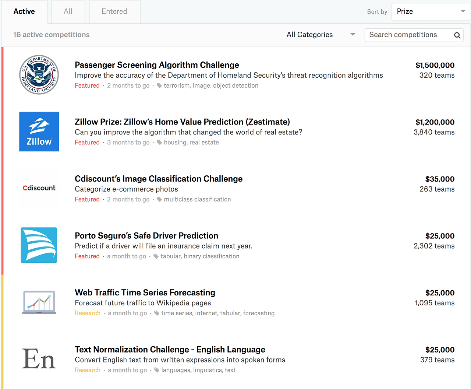Open Web Traffic Time Series Forecasting
Image resolution: width=471 pixels, height=389 pixels.
click(145, 293)
